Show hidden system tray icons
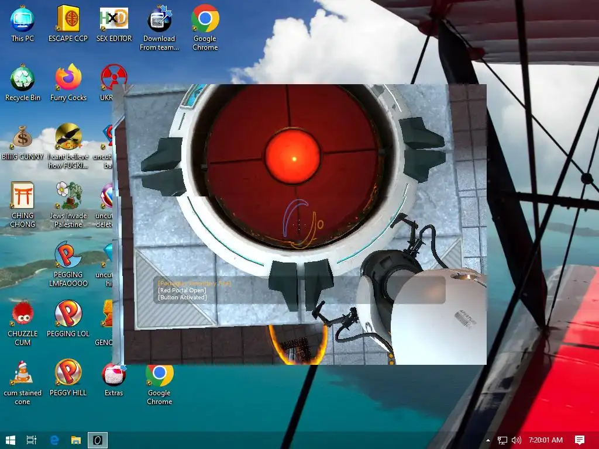This screenshot has width=599, height=449. pyautogui.click(x=488, y=440)
